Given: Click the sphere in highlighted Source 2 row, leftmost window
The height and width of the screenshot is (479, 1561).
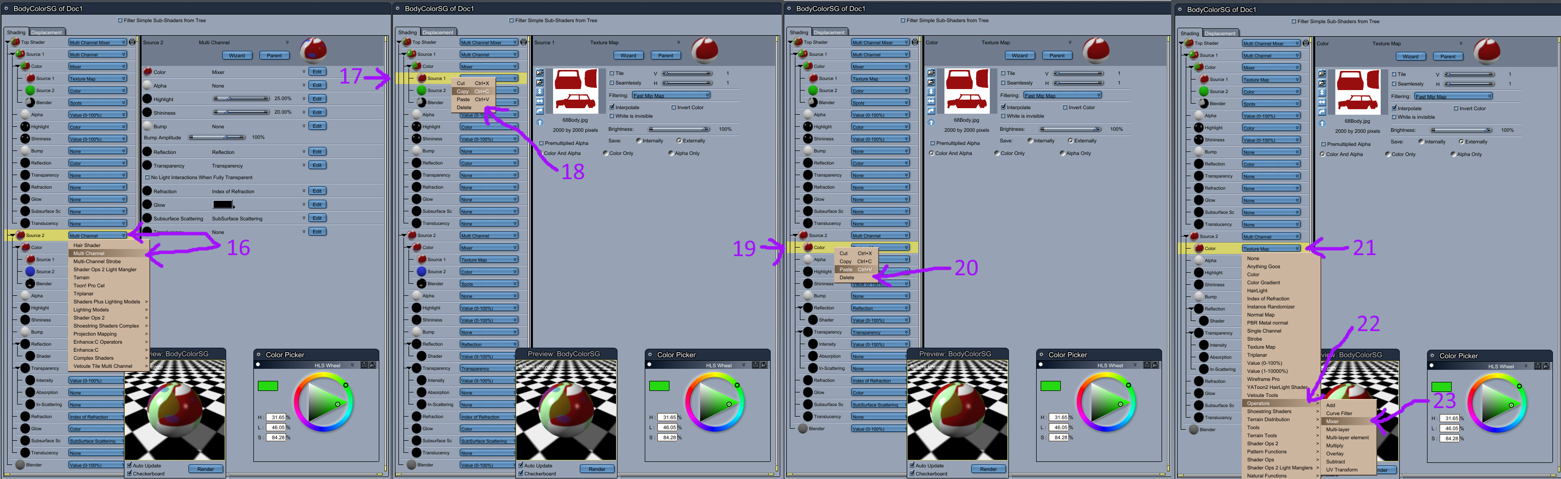Looking at the screenshot, I should (x=20, y=235).
